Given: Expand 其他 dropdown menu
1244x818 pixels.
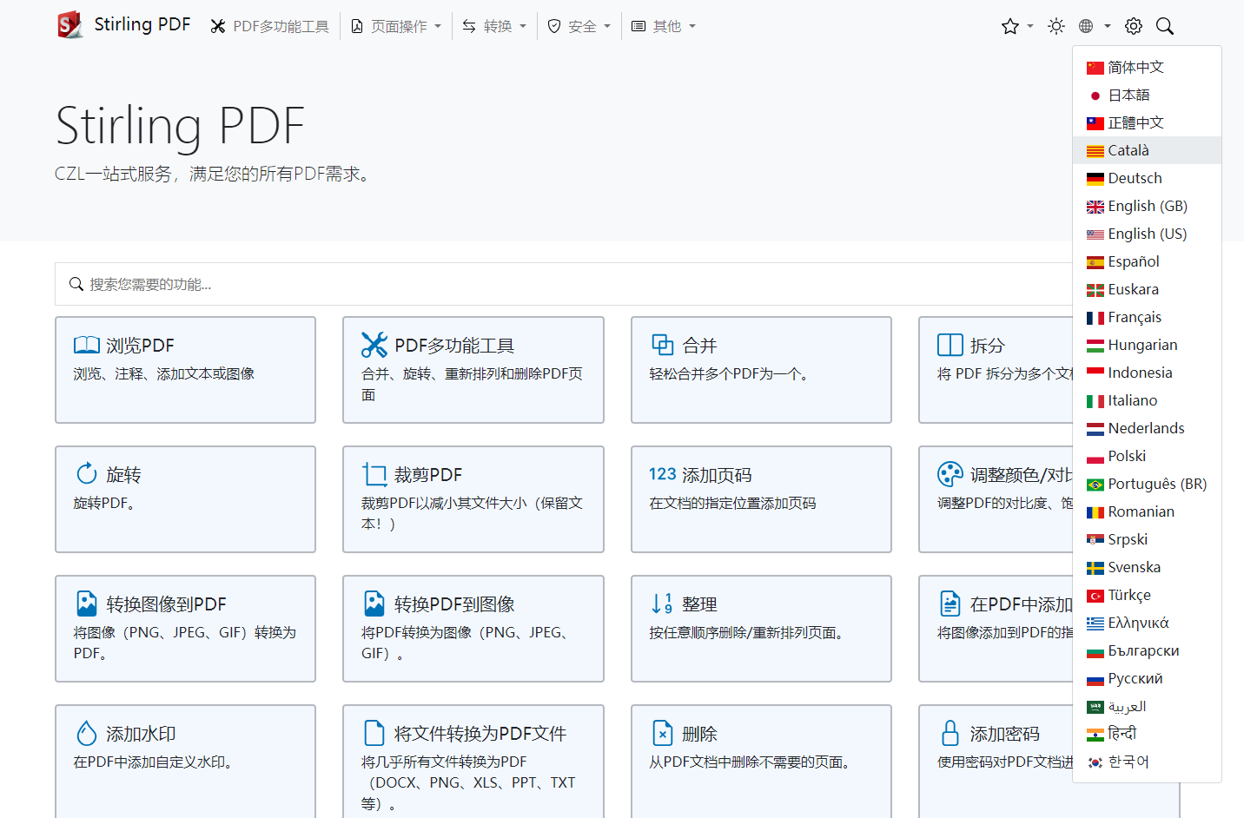Looking at the screenshot, I should point(664,26).
